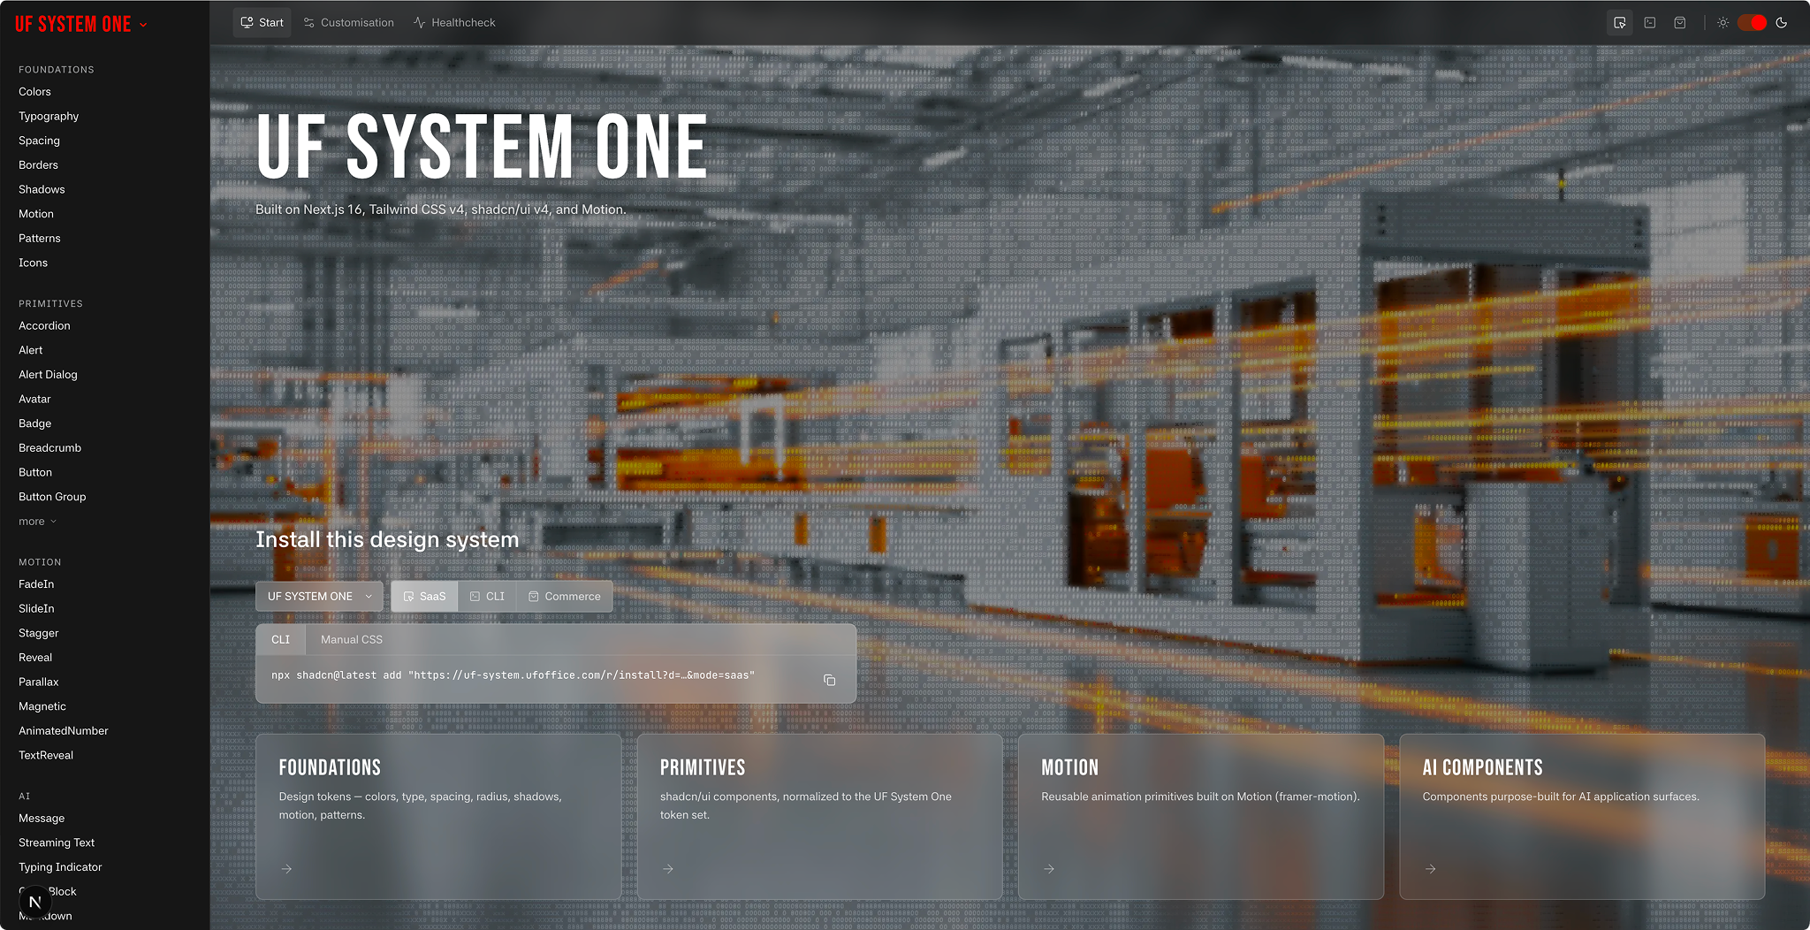Click arrow icon on AI Components card

tap(1430, 869)
